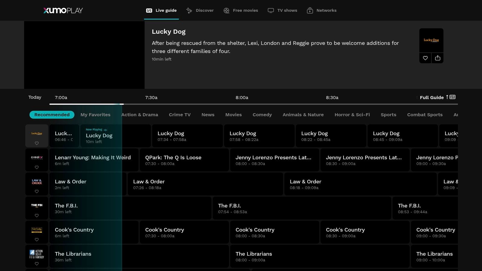This screenshot has width=482, height=271.
Task: Open the Creator channel logo
Action: coord(37,157)
